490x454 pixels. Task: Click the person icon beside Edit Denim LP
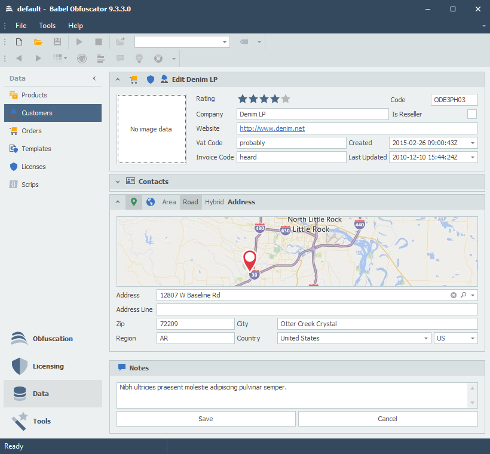click(164, 79)
